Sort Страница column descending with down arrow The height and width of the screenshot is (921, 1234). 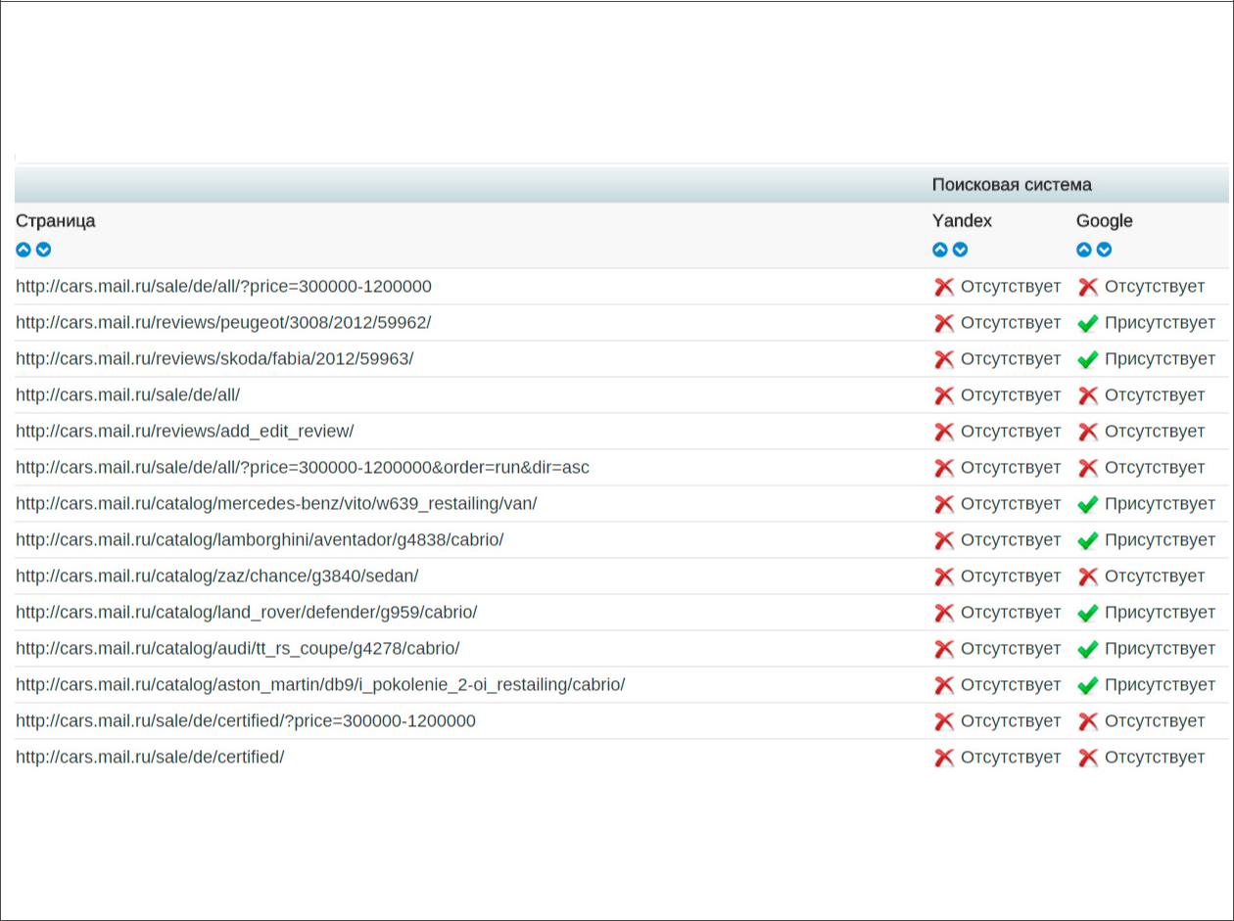(44, 250)
